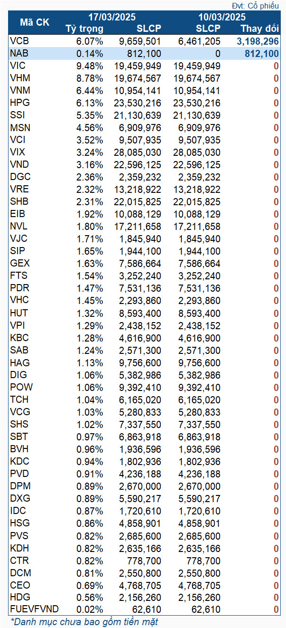286x628 pixels.
Task: Click the Danh mục chưa bao gồm tiền mặt footnote
Action: 84,621
